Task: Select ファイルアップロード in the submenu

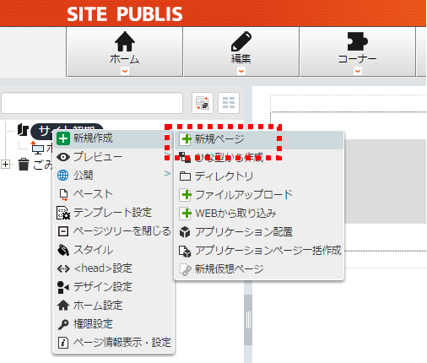Action: (259, 195)
